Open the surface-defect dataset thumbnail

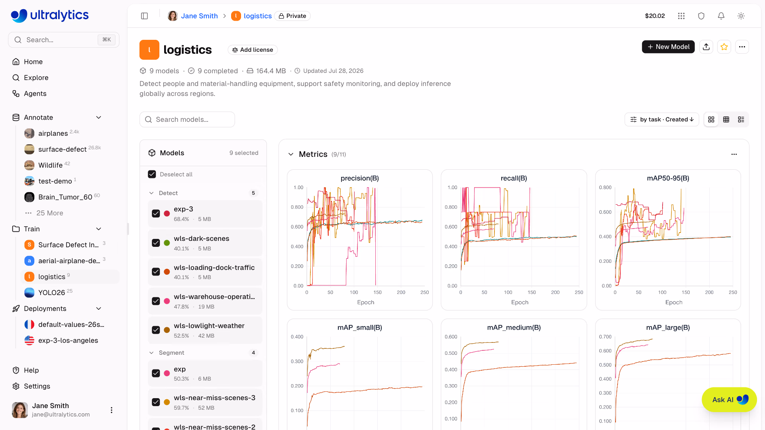coord(29,149)
